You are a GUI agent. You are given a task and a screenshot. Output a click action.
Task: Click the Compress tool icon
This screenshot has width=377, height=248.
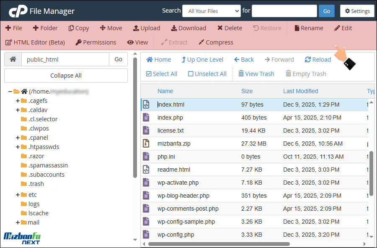[x=201, y=42]
